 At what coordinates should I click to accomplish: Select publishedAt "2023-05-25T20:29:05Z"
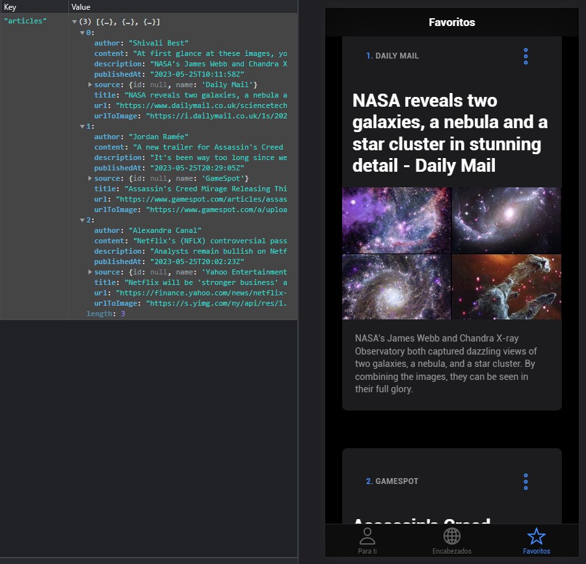[197, 168]
